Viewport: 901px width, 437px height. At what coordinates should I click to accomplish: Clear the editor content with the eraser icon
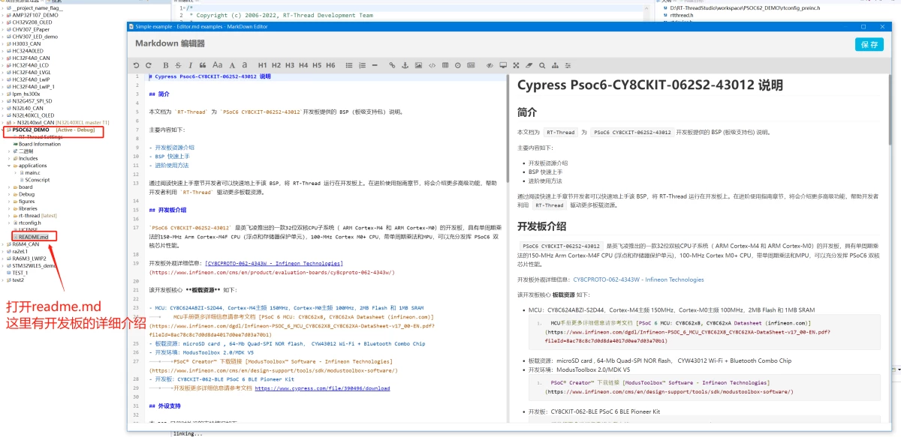pyautogui.click(x=529, y=65)
